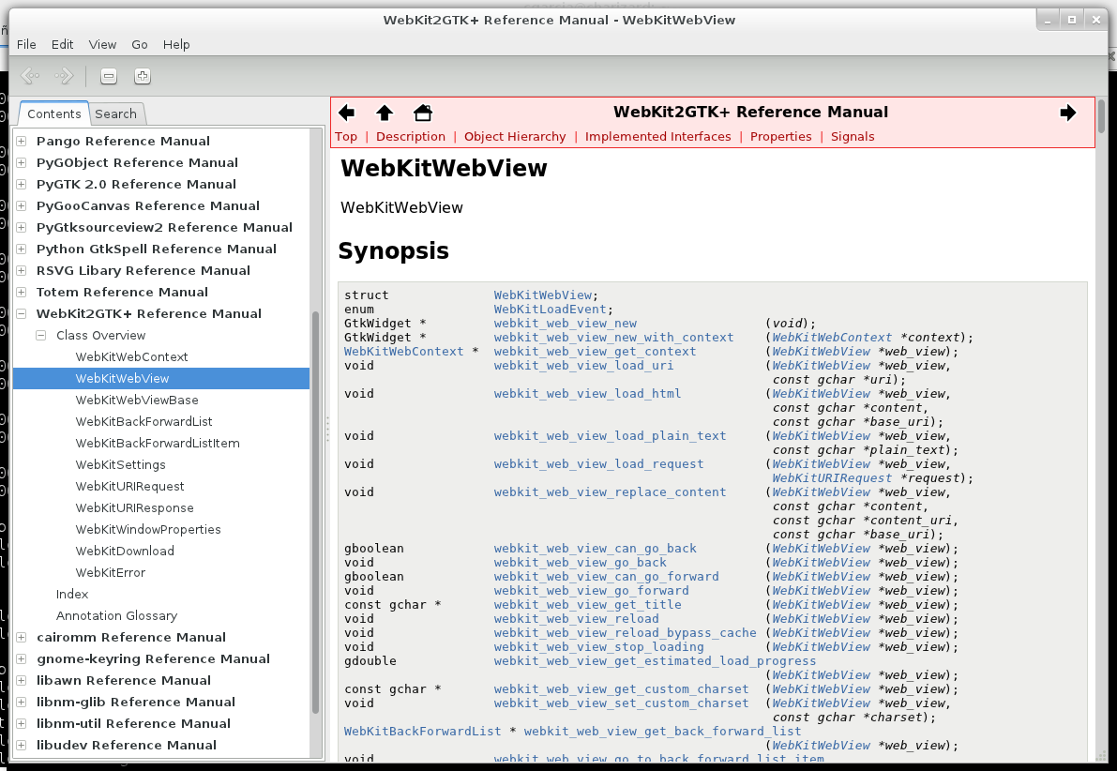Open webkit_web_view_can_go_back function link

pyautogui.click(x=595, y=549)
